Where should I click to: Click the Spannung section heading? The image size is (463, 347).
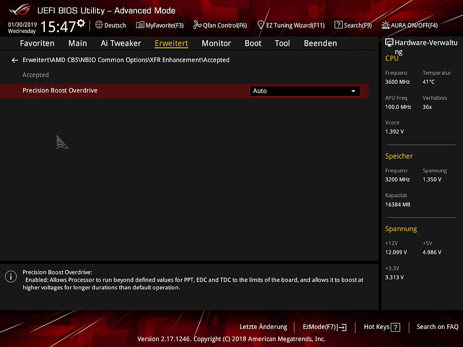[x=401, y=229]
